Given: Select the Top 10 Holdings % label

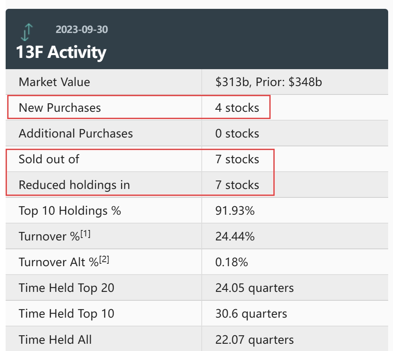Looking at the screenshot, I should click(70, 211).
